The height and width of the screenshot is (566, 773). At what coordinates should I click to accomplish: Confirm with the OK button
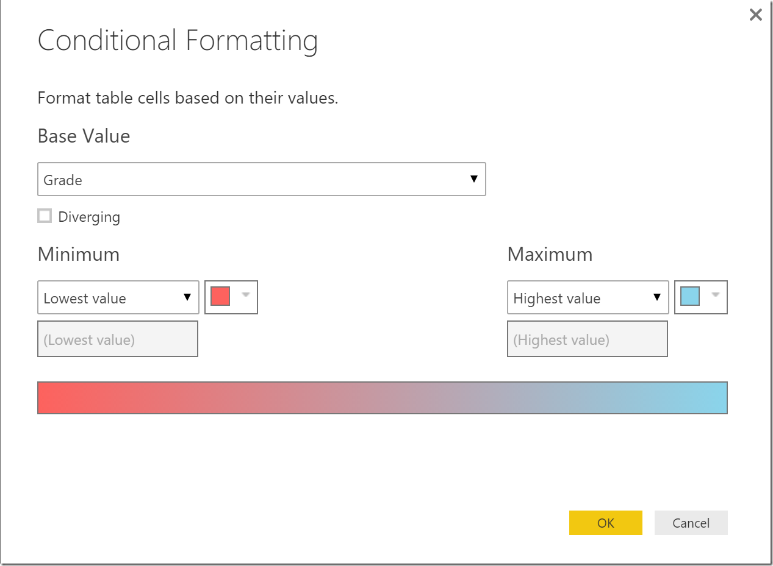click(605, 523)
